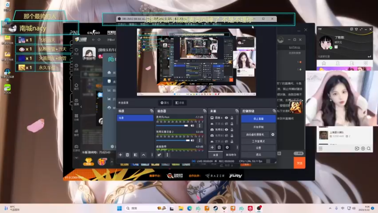Open categories grid icon in Douyu sidebar

click(77, 117)
